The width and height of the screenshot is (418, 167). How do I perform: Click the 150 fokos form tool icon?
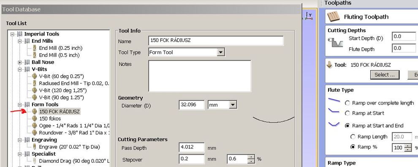pos(34,118)
